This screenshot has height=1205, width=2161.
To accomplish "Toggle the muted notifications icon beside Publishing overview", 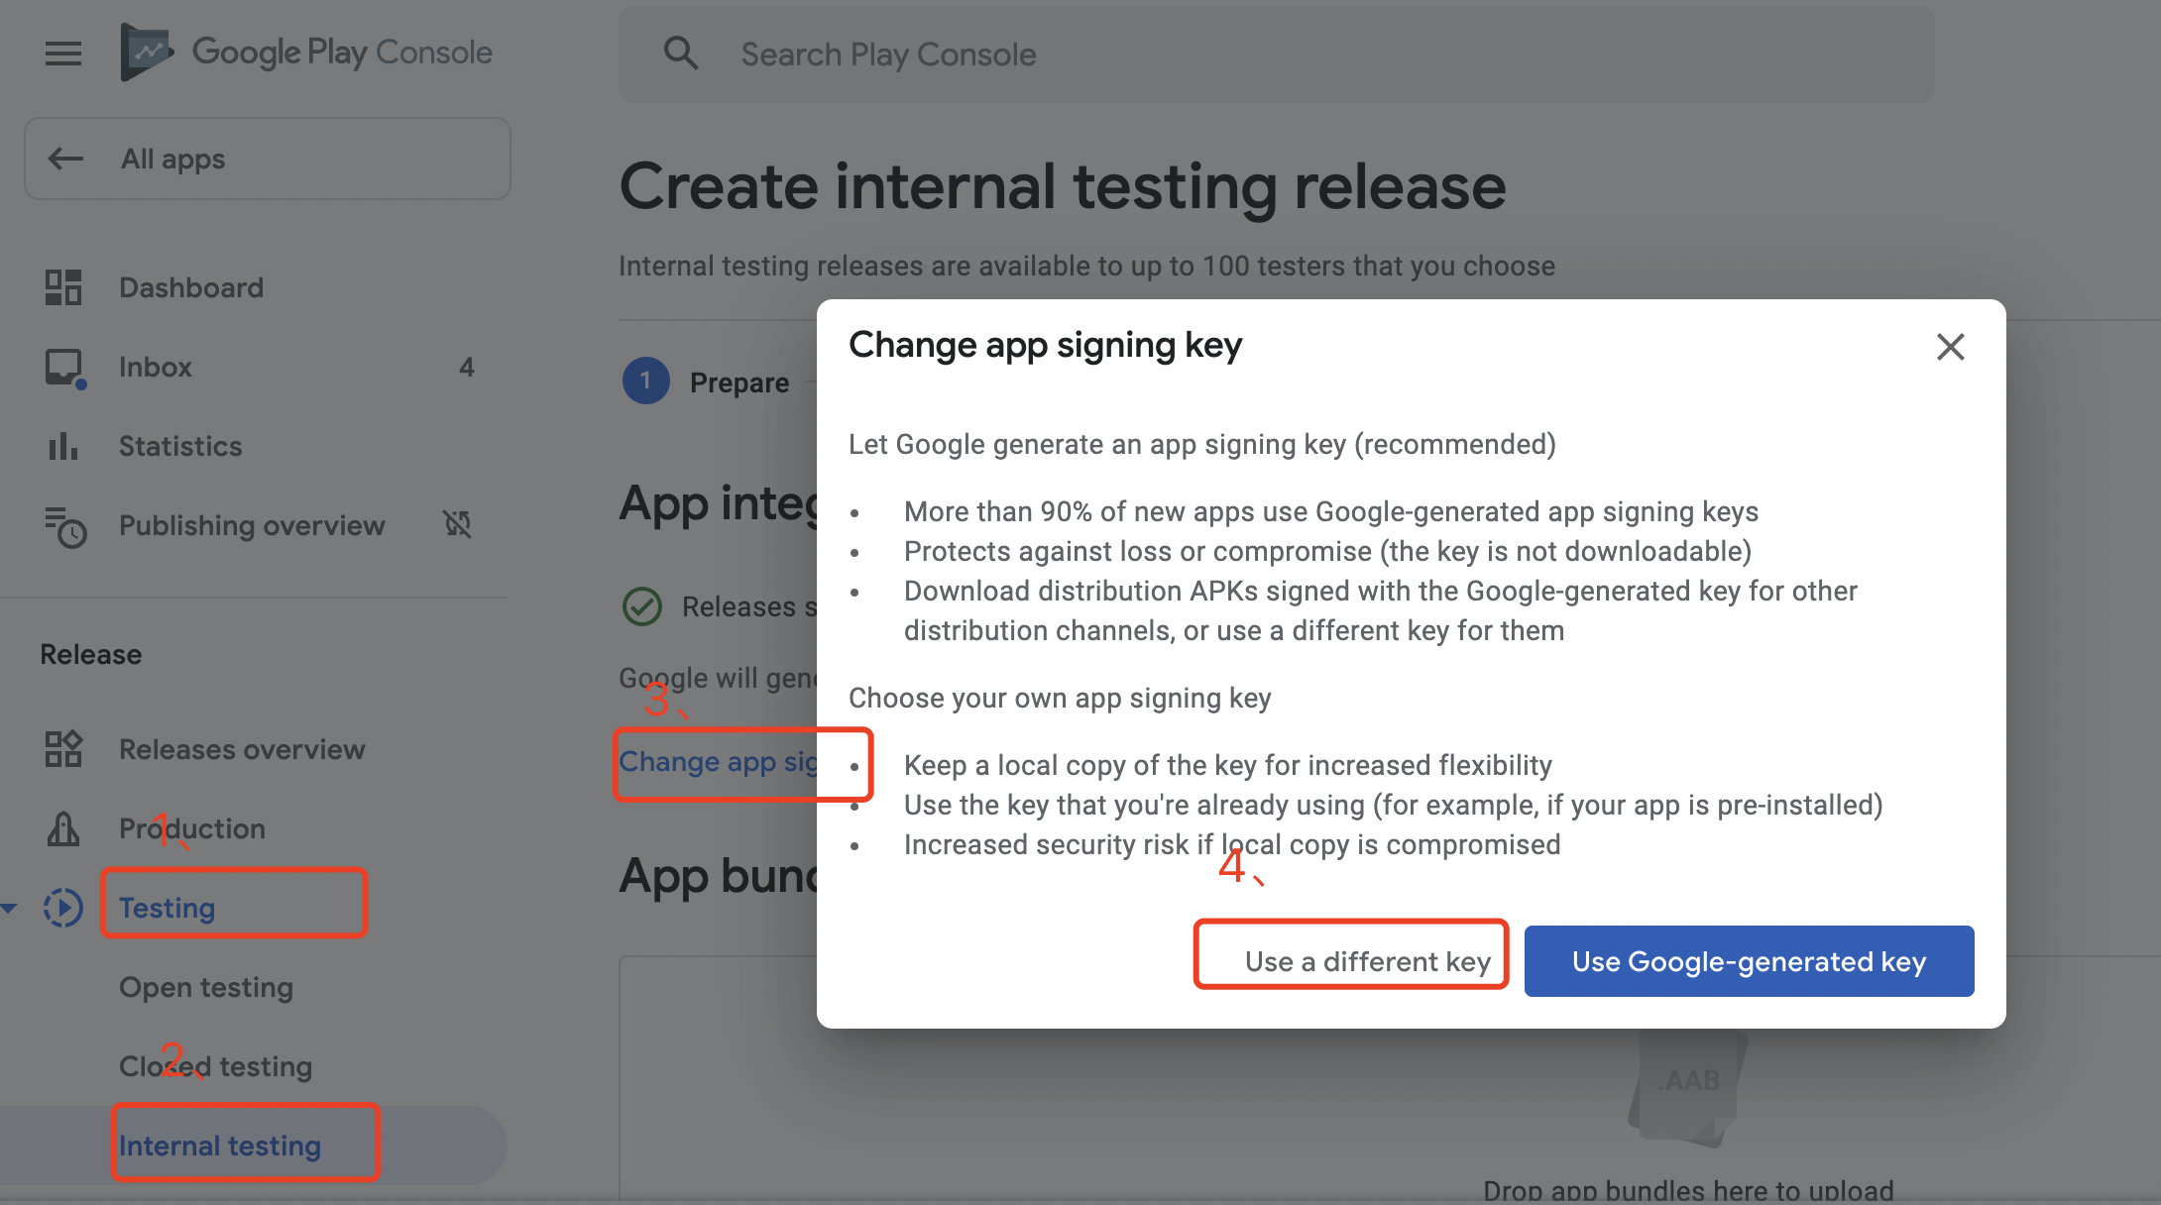I will click(x=457, y=525).
